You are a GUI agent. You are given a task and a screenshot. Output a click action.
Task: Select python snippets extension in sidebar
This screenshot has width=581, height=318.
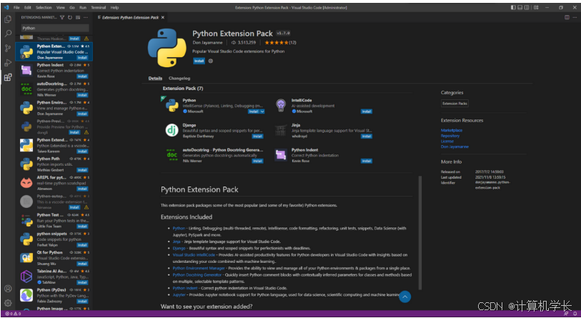coord(54,239)
